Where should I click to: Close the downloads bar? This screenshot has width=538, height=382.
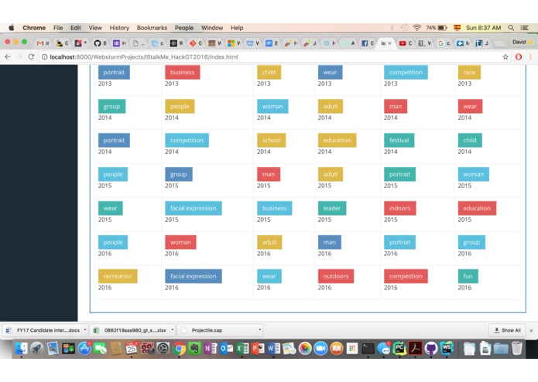click(x=531, y=331)
